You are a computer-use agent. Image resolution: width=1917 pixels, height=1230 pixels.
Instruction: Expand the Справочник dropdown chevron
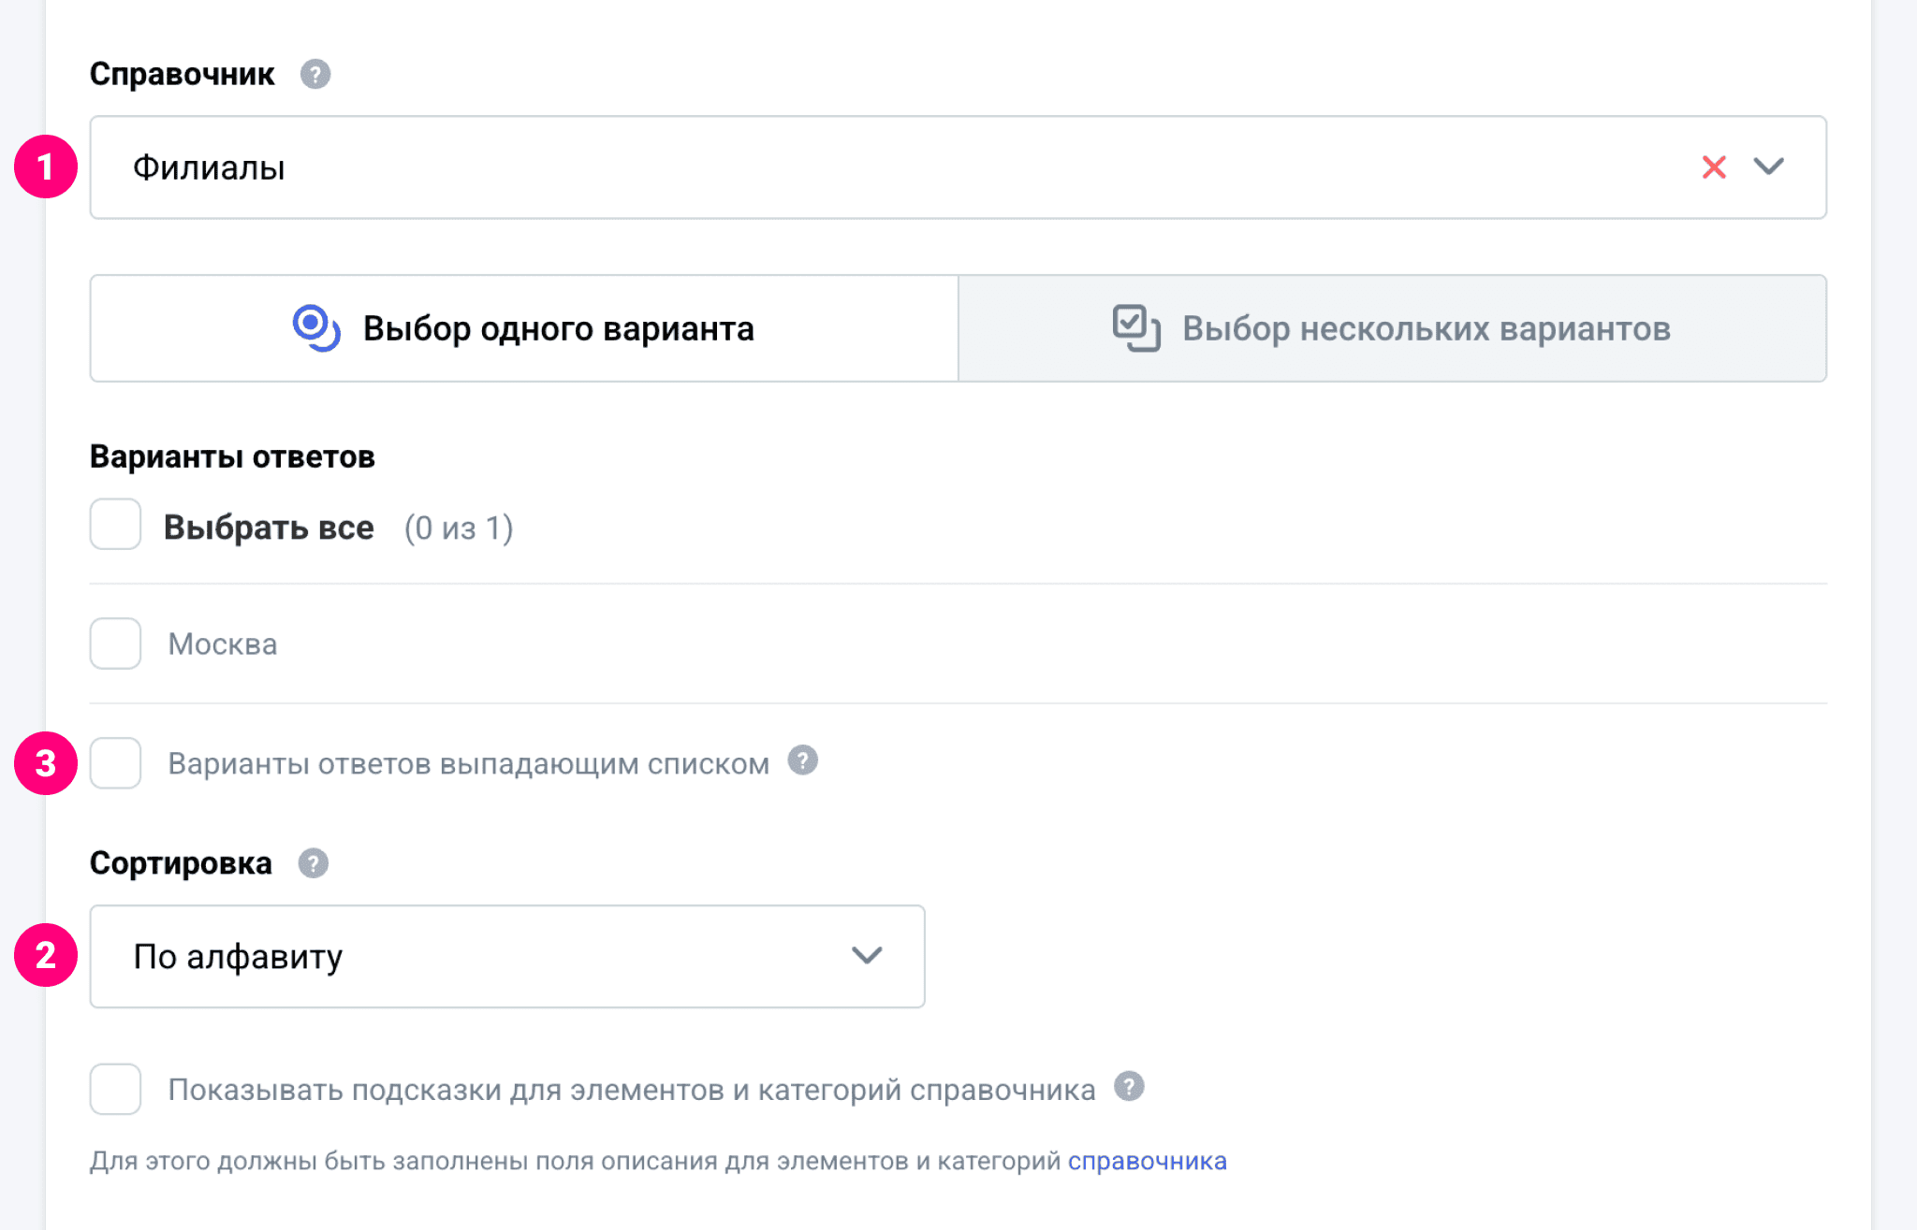pos(1768,167)
